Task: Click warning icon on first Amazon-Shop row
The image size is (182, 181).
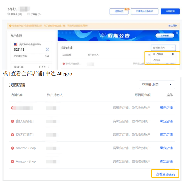Action: point(12,148)
